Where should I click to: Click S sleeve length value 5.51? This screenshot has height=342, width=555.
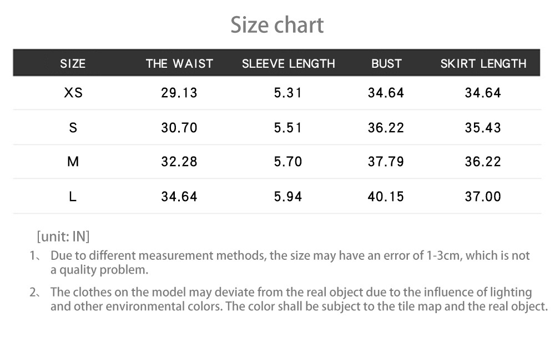(x=288, y=128)
